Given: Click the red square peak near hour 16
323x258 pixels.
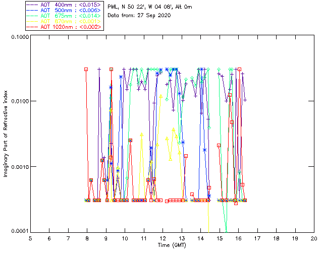Looking at the screenshot, I should pyautogui.click(x=239, y=70).
